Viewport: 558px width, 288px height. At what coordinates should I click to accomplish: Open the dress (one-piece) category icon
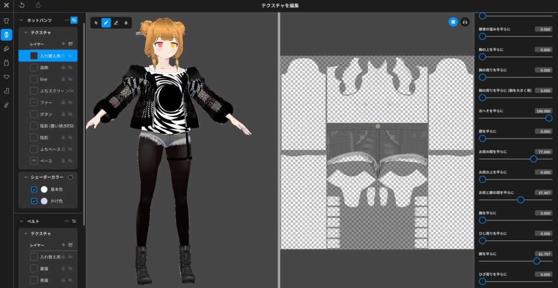(x=7, y=63)
